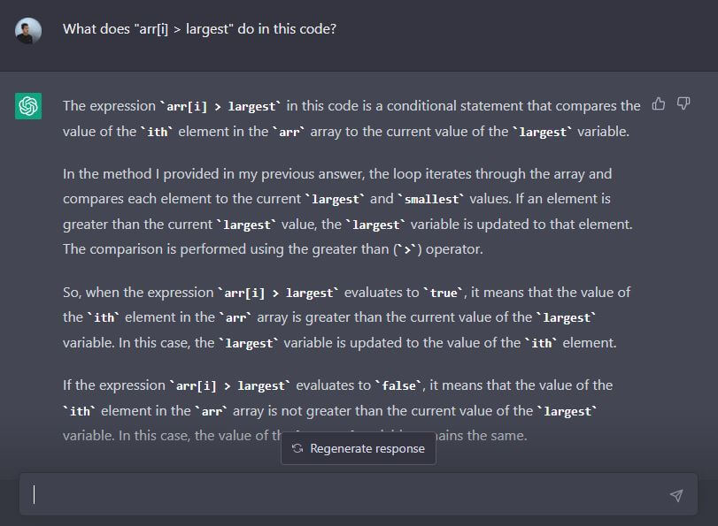The image size is (718, 526).
Task: Focus the message input text field
Action: coord(345,495)
